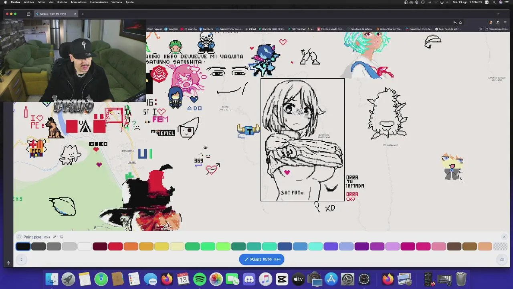The height and width of the screenshot is (289, 513).
Task: Open the Efecto pixelado bookmark
Action: pos(331,29)
